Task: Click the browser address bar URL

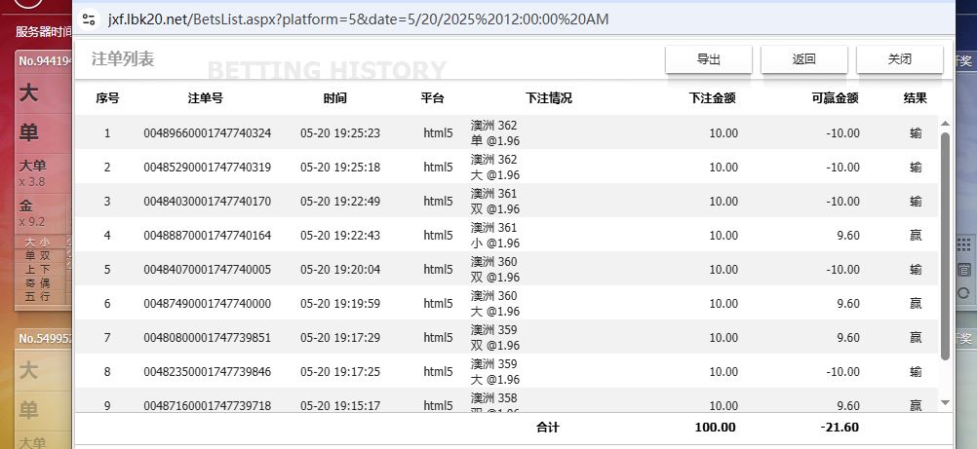Action: pyautogui.click(x=358, y=19)
